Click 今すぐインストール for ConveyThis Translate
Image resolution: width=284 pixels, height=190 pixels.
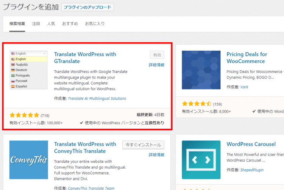pos(143,145)
